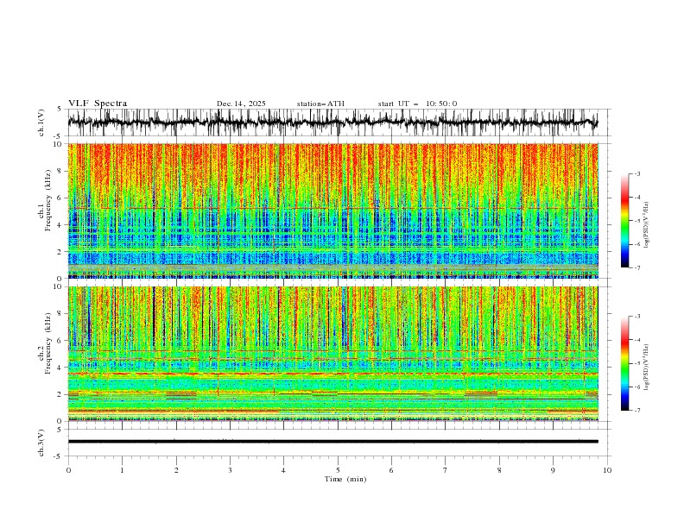This screenshot has width=684, height=528.
Task: Click the ch.1 spectrogram plot
Action: pos(332,211)
